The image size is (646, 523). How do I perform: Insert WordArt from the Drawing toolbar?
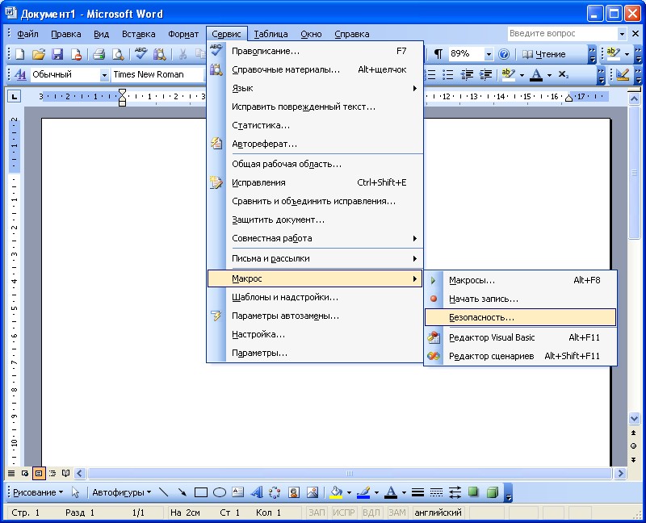(x=257, y=492)
